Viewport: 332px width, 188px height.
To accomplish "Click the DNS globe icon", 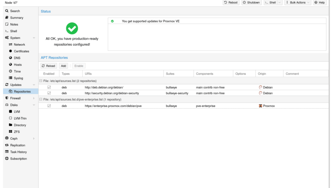I will tap(10, 58).
